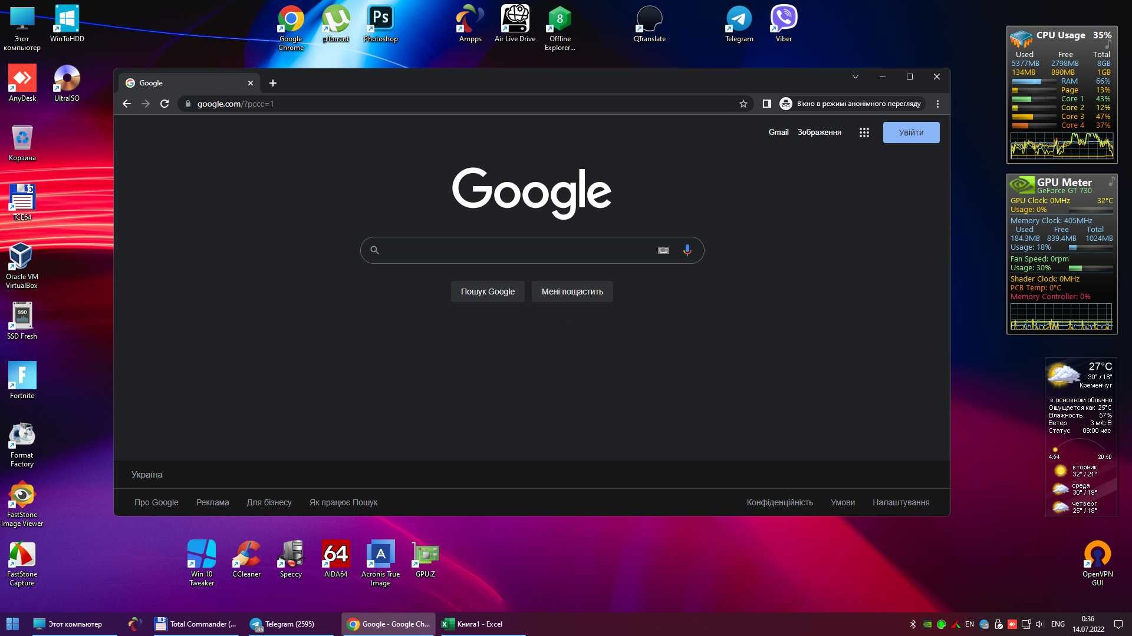Open the on-screen keyboard in search box
Screen dimensions: 1132x636
[663, 250]
